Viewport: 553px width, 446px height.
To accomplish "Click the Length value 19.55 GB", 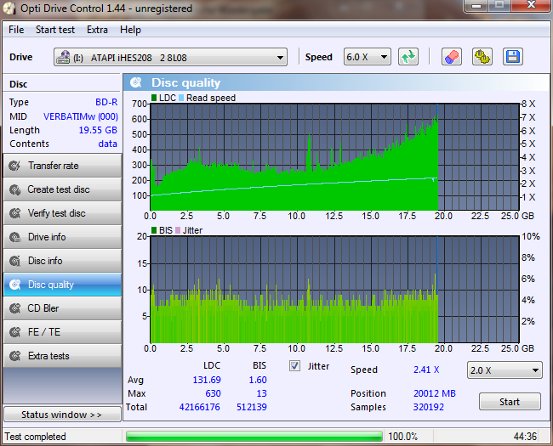I will click(x=98, y=130).
